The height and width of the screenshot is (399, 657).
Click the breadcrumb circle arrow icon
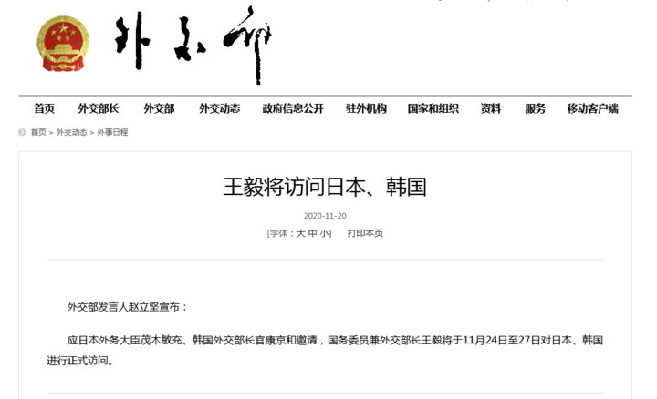(x=22, y=133)
